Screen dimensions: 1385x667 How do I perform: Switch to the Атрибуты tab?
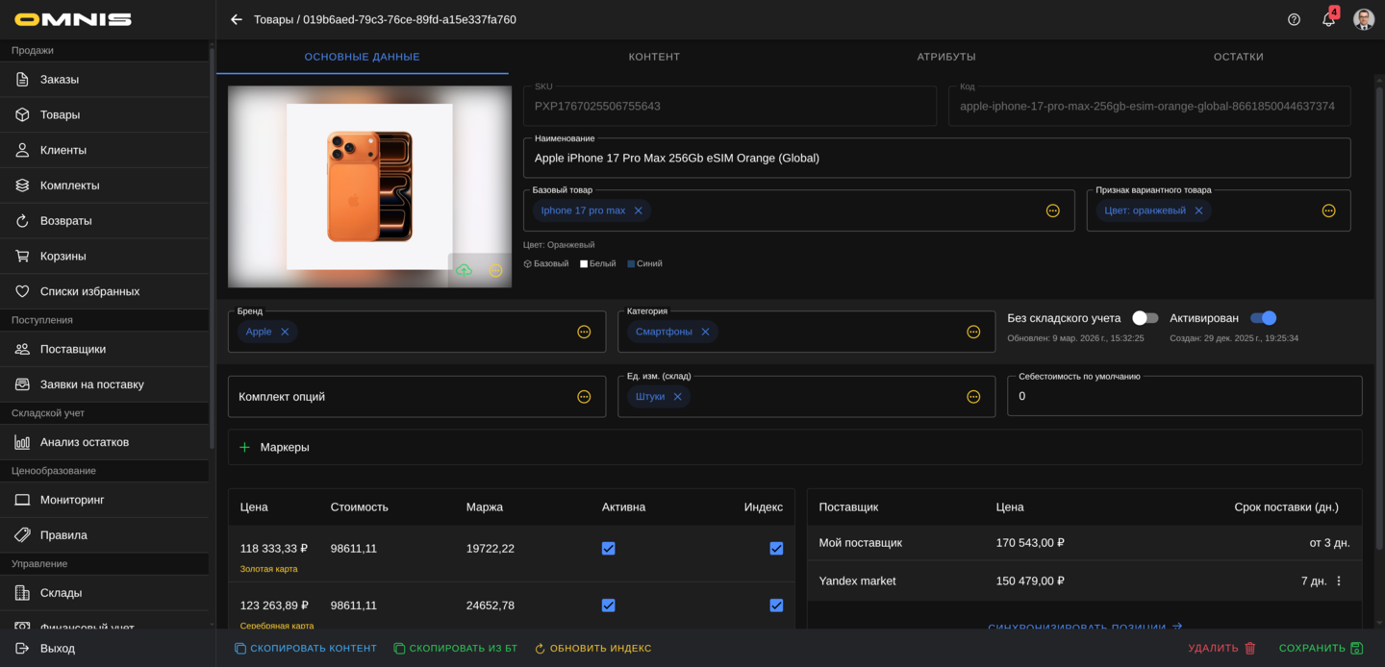point(946,57)
